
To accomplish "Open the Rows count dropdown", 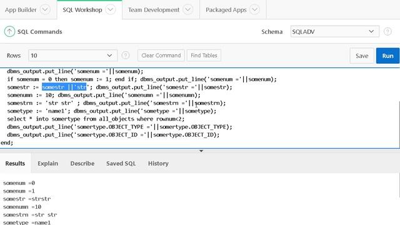I will (72, 56).
